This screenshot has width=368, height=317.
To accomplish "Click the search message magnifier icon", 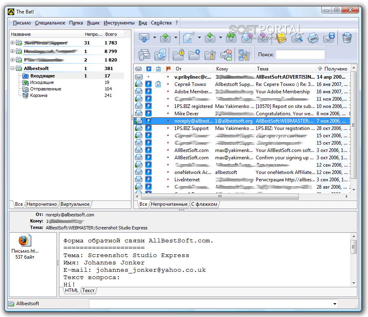I will click(297, 38).
